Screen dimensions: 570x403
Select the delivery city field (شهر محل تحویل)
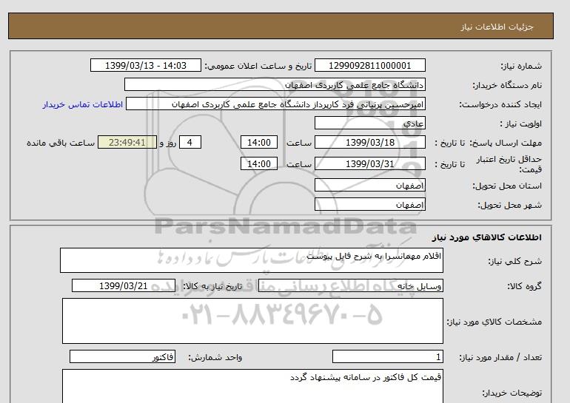[x=369, y=204]
